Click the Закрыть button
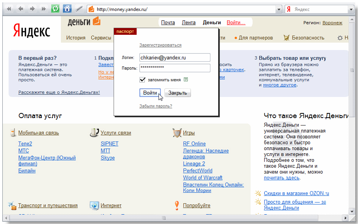 177,93
